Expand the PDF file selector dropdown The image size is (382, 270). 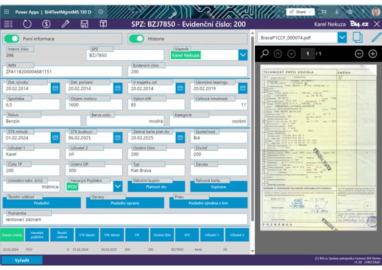(342, 38)
